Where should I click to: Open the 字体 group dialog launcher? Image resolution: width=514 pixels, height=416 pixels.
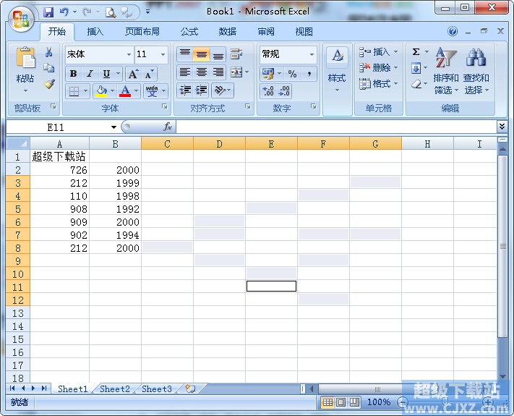(x=165, y=106)
